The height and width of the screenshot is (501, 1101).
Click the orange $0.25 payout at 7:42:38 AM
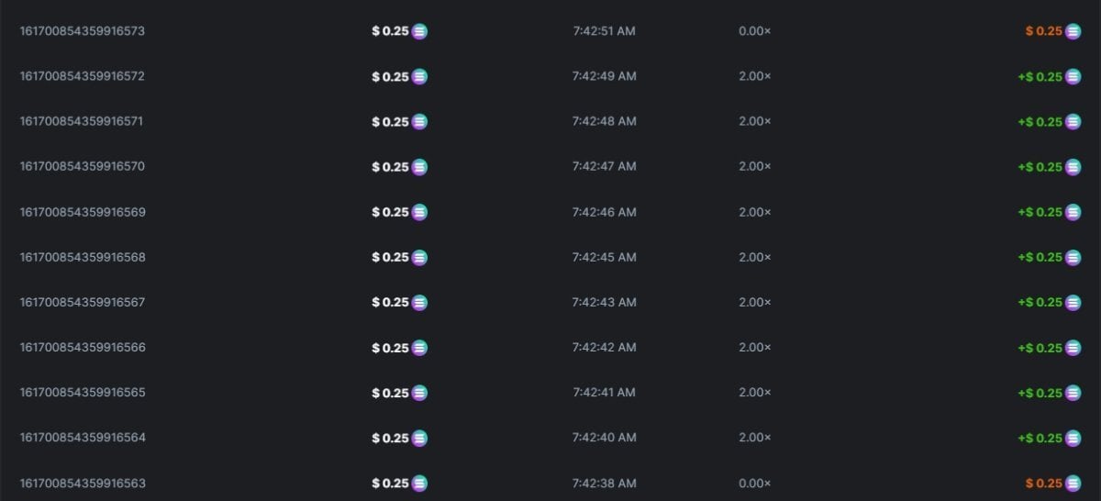tap(1043, 484)
